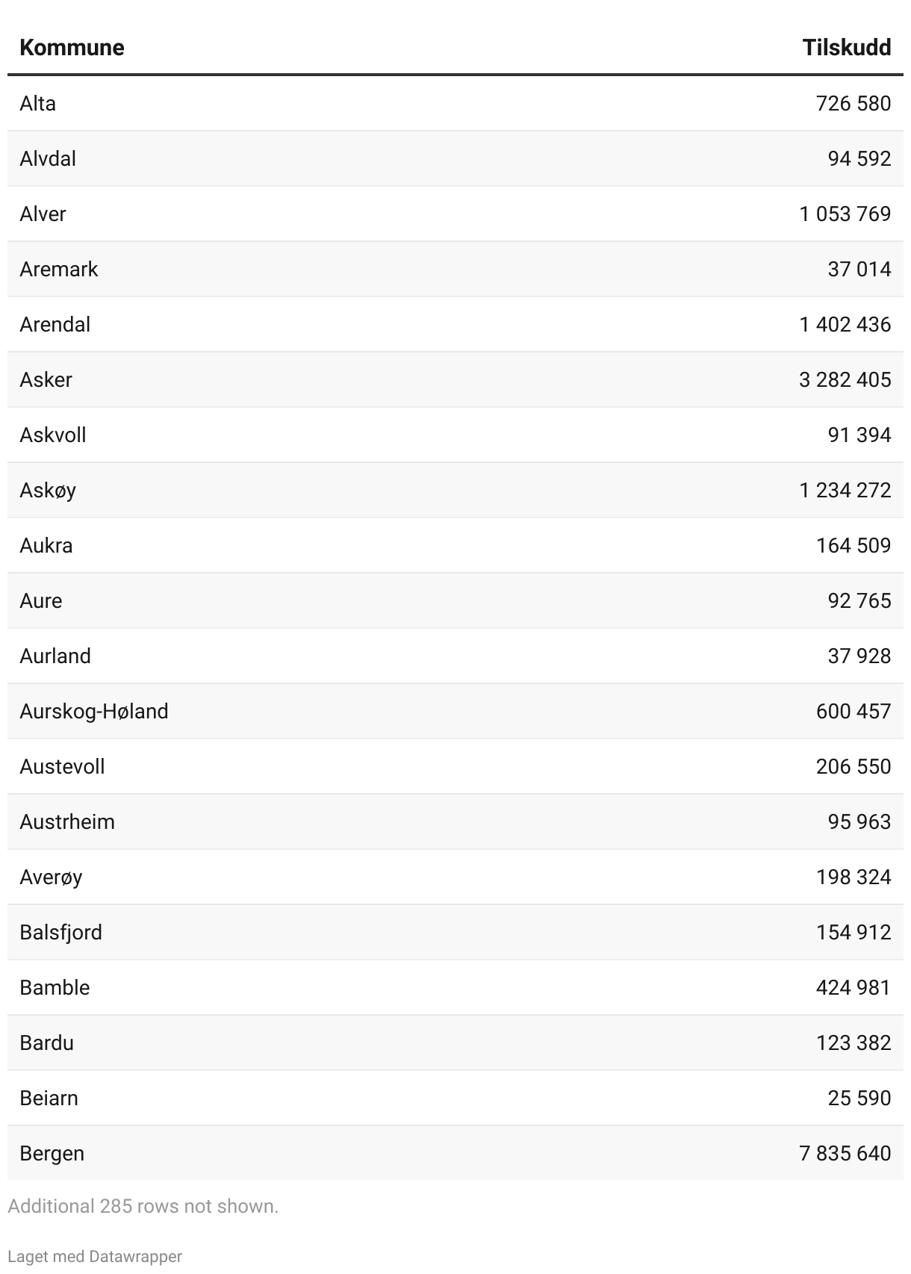This screenshot has width=911, height=1274.
Task: Click the Askøy municipality name
Action: [x=48, y=490]
